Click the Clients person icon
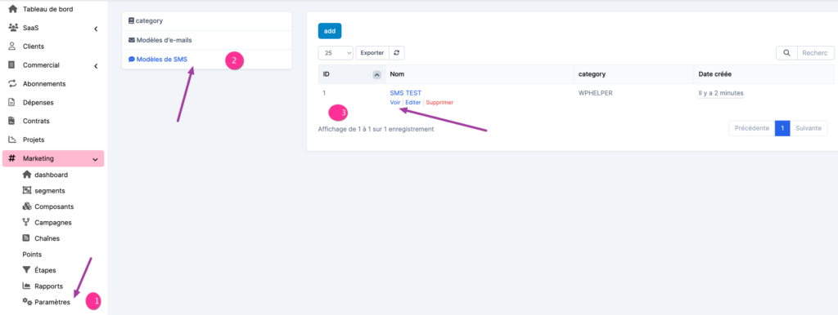The image size is (838, 315). pyautogui.click(x=12, y=47)
